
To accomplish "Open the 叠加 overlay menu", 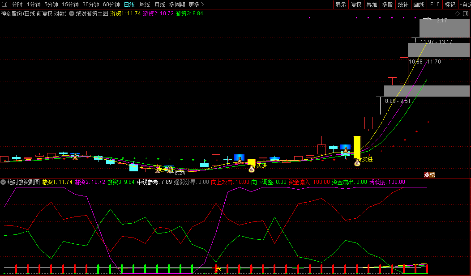I will (372, 4).
